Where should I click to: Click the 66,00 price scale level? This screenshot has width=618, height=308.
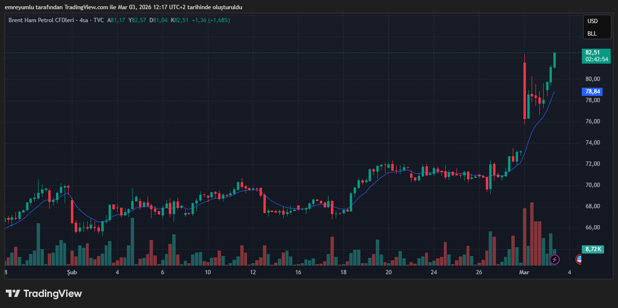[x=592, y=228]
